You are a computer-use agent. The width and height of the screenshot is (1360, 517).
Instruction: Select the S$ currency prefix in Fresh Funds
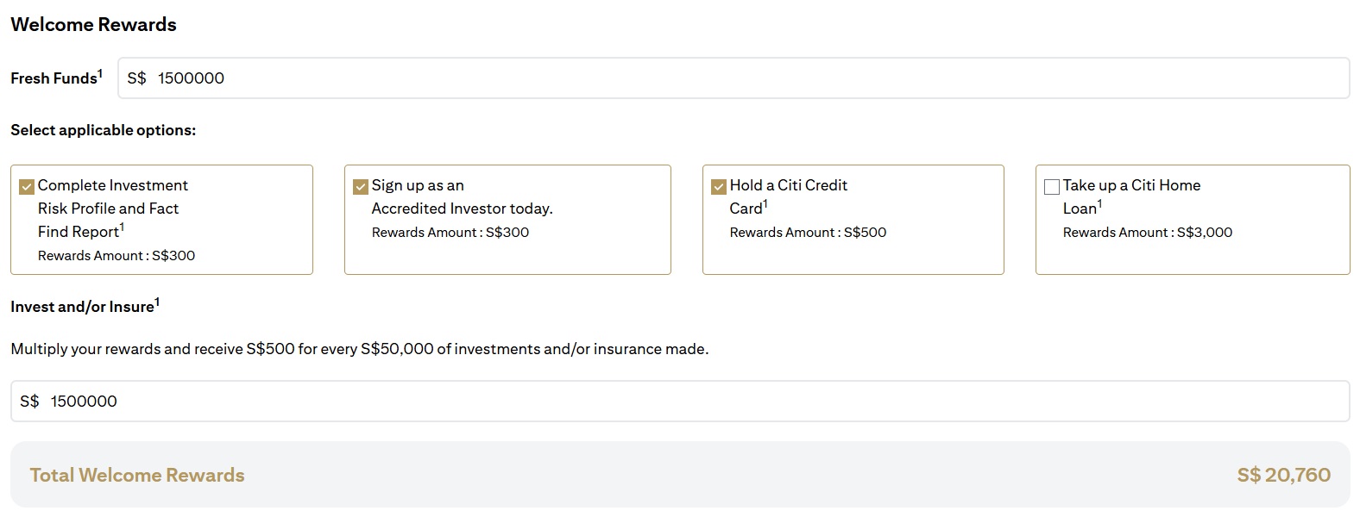[x=136, y=78]
